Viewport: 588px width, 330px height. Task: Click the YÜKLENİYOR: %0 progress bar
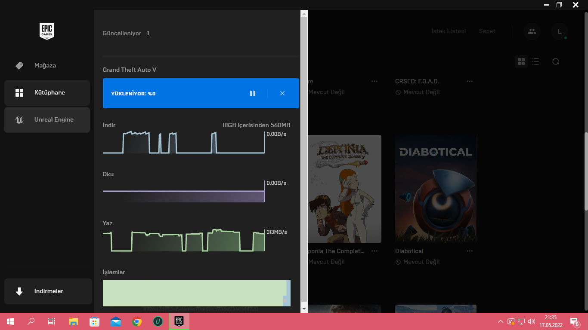[201, 93]
